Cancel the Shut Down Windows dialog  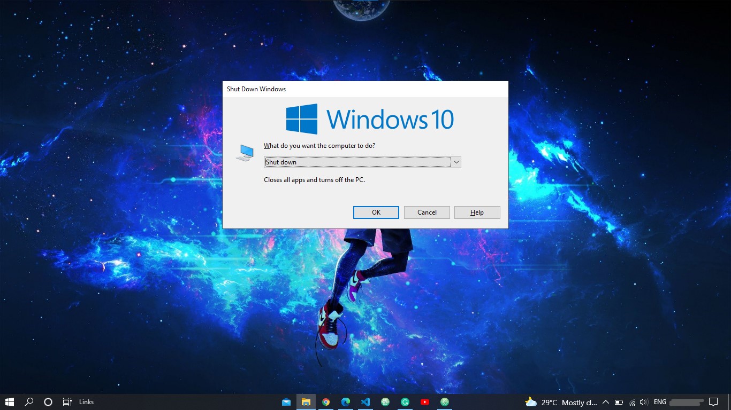point(427,212)
